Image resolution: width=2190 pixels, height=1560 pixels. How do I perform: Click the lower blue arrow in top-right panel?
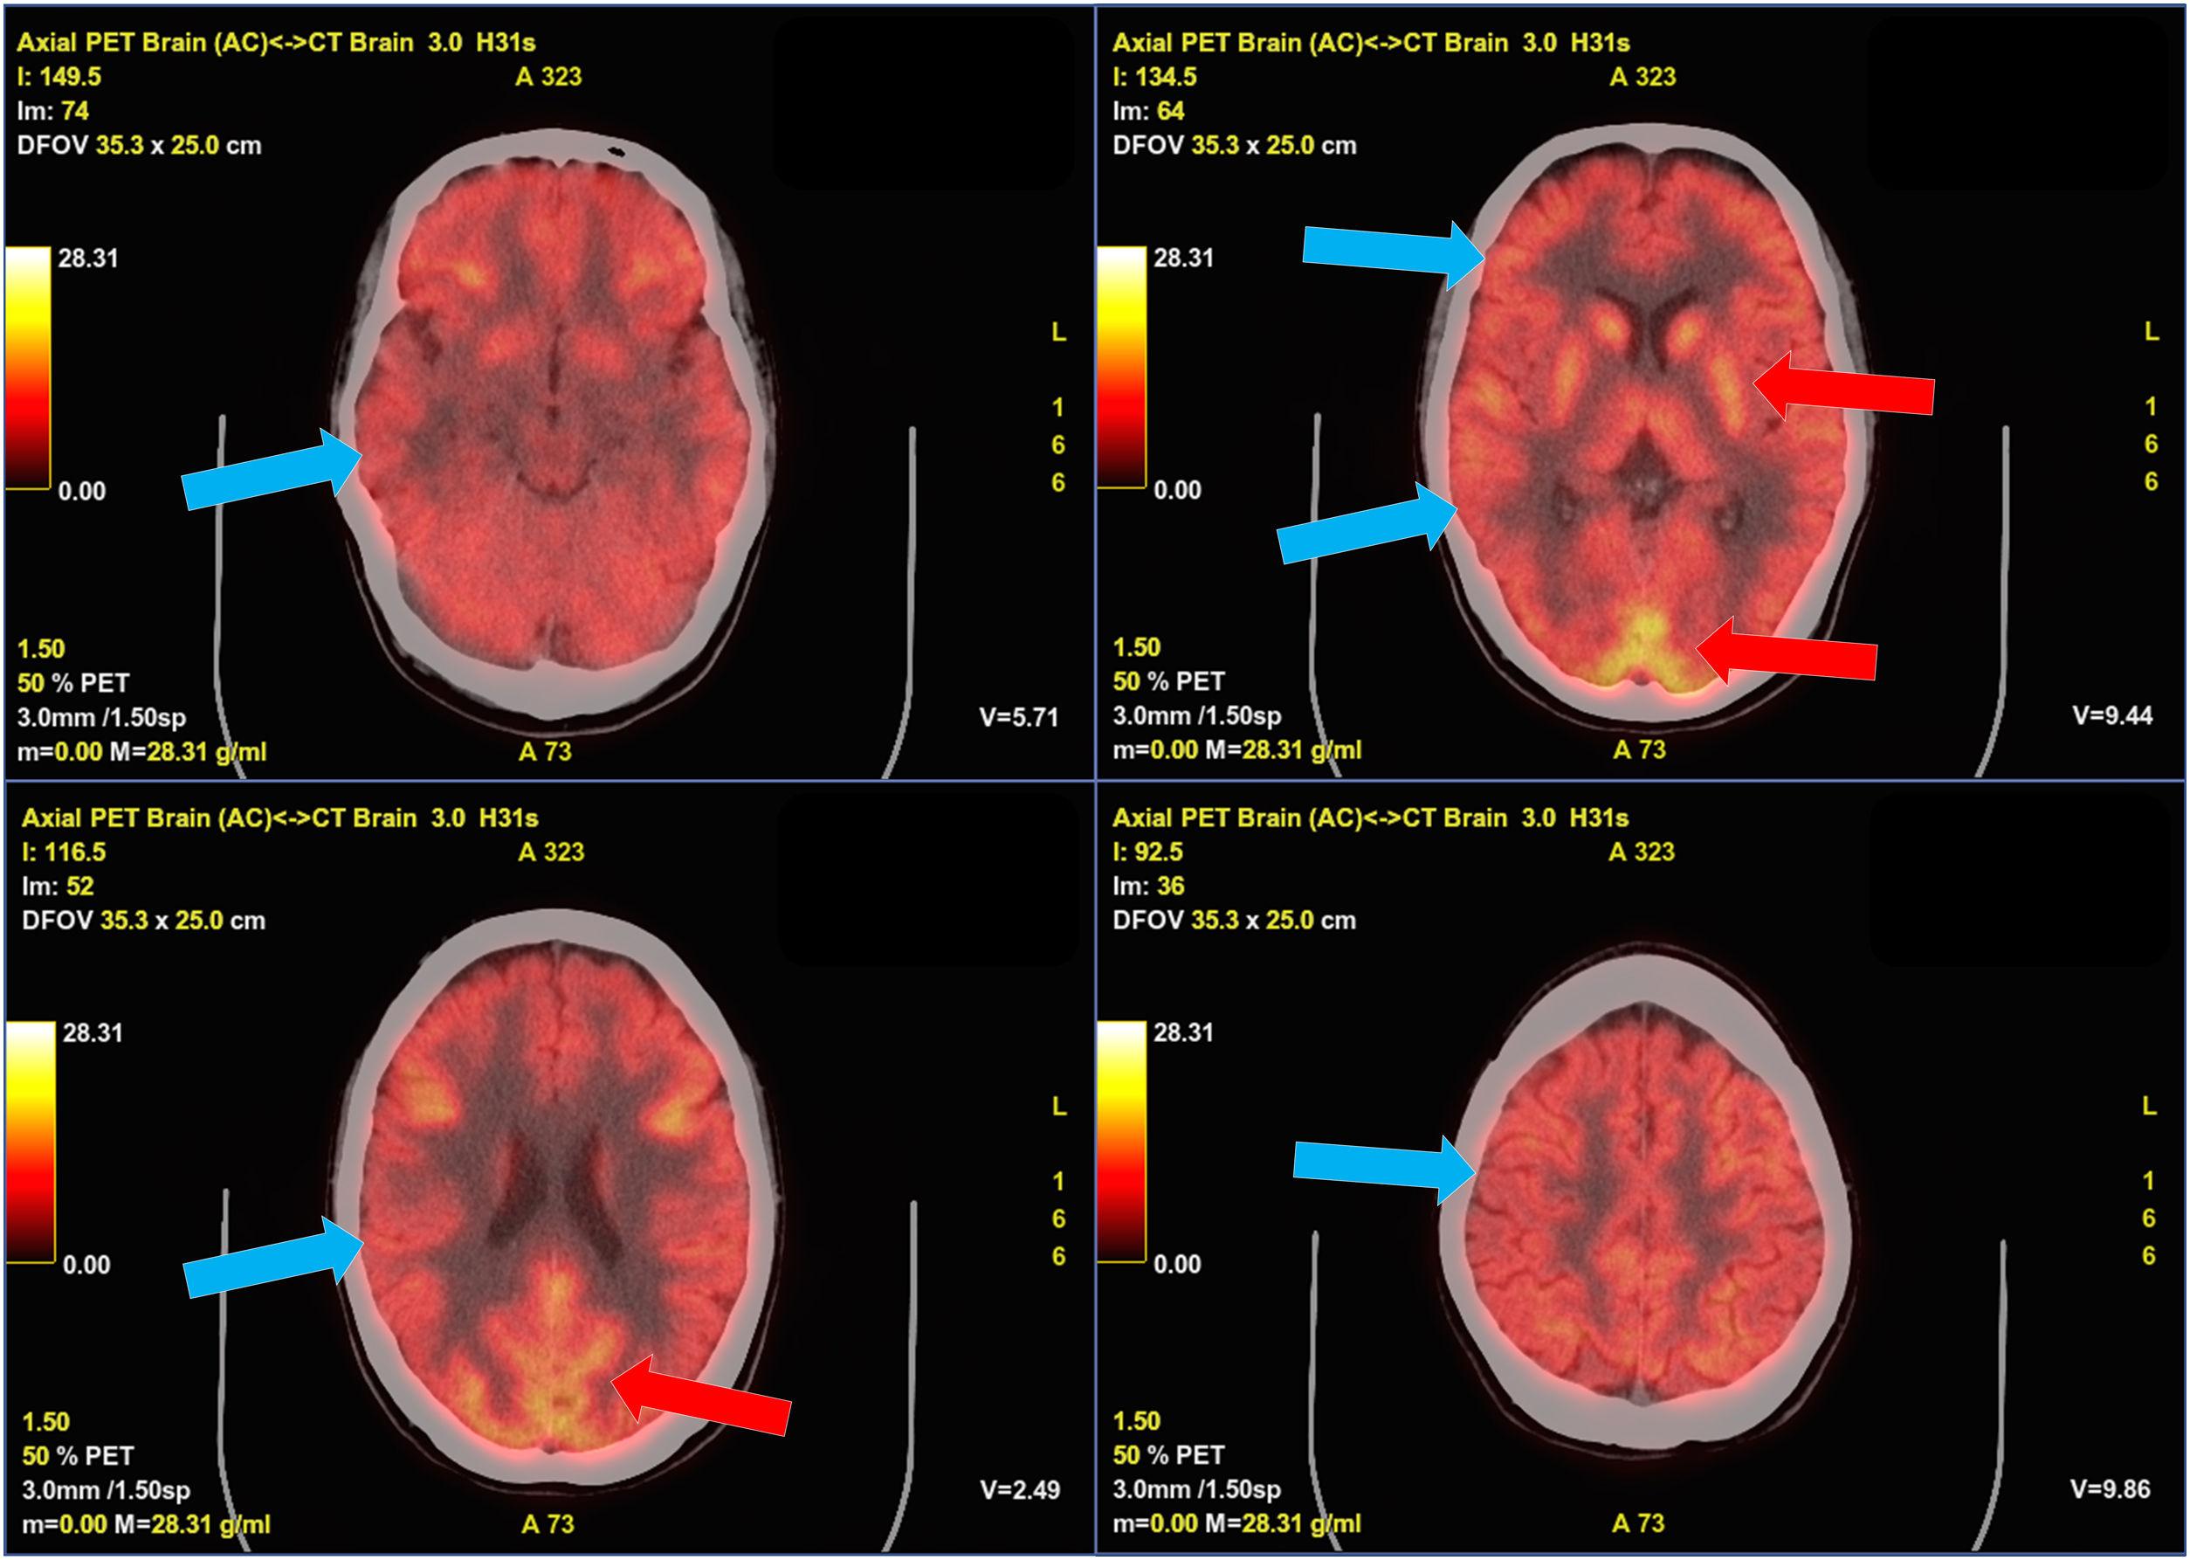1367,524
